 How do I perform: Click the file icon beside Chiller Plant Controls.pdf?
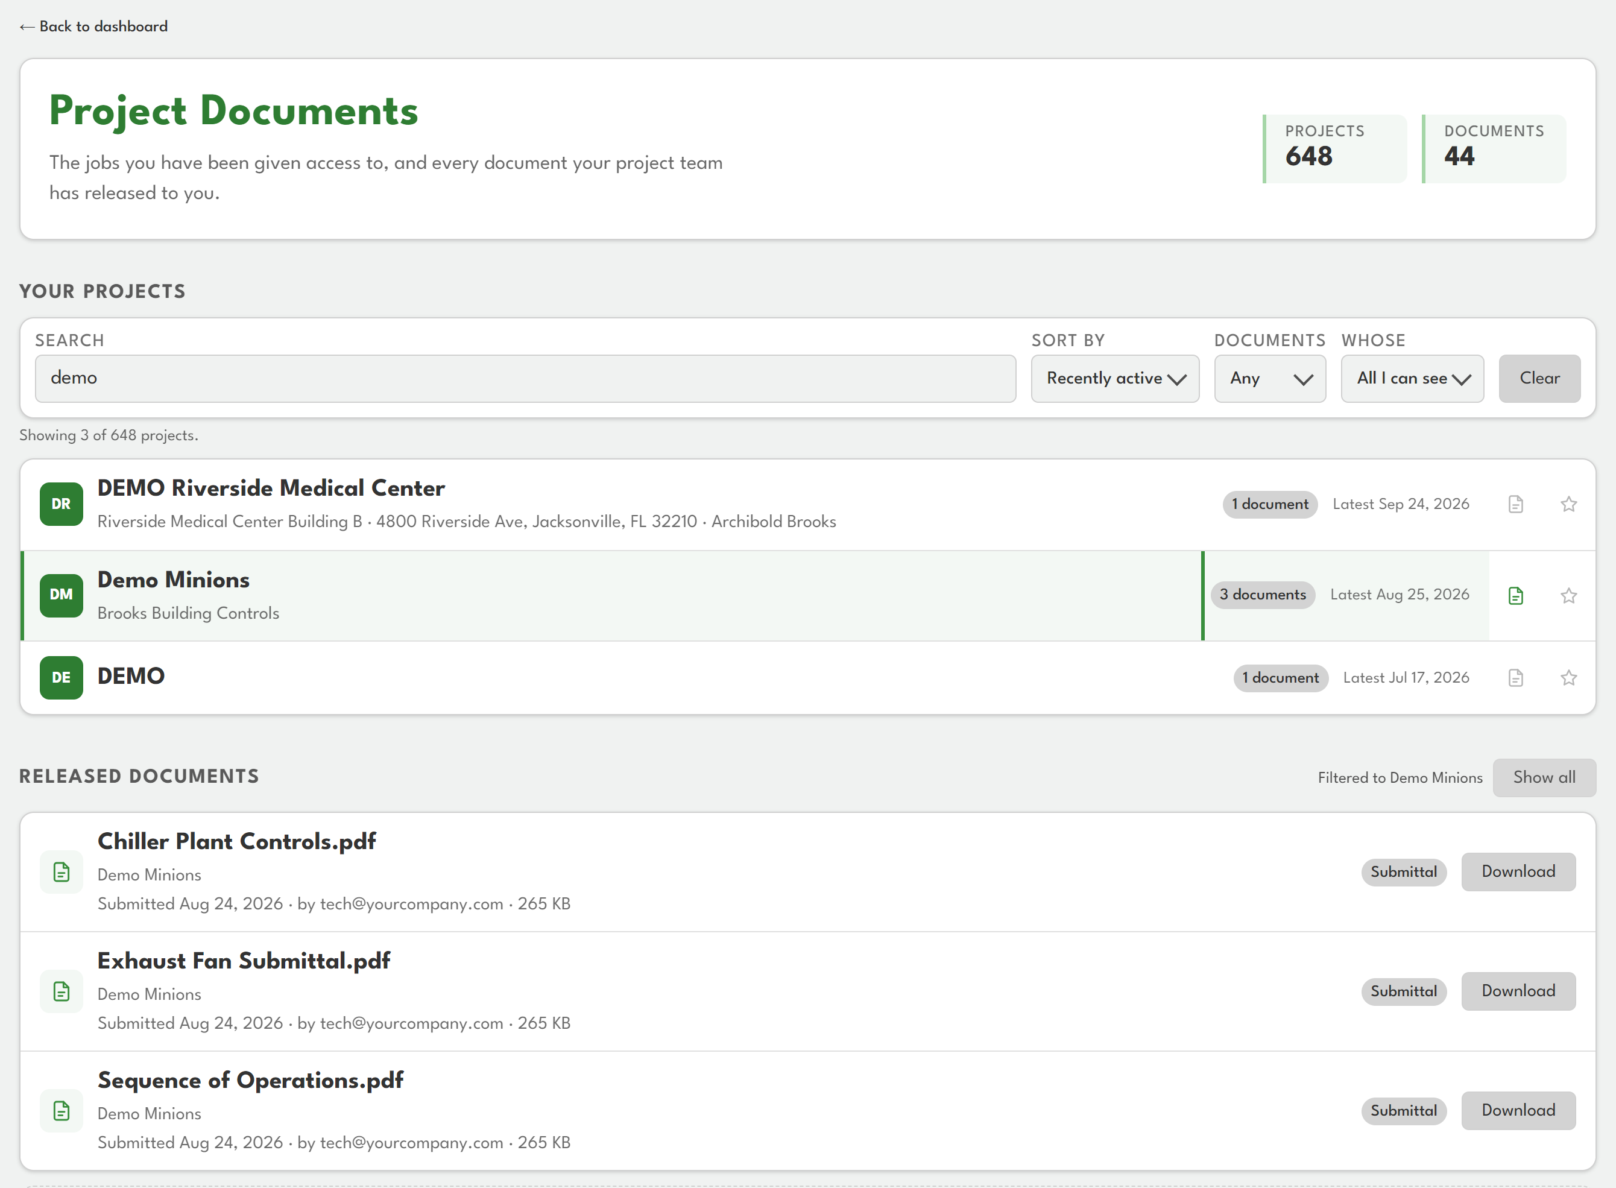pyautogui.click(x=61, y=872)
